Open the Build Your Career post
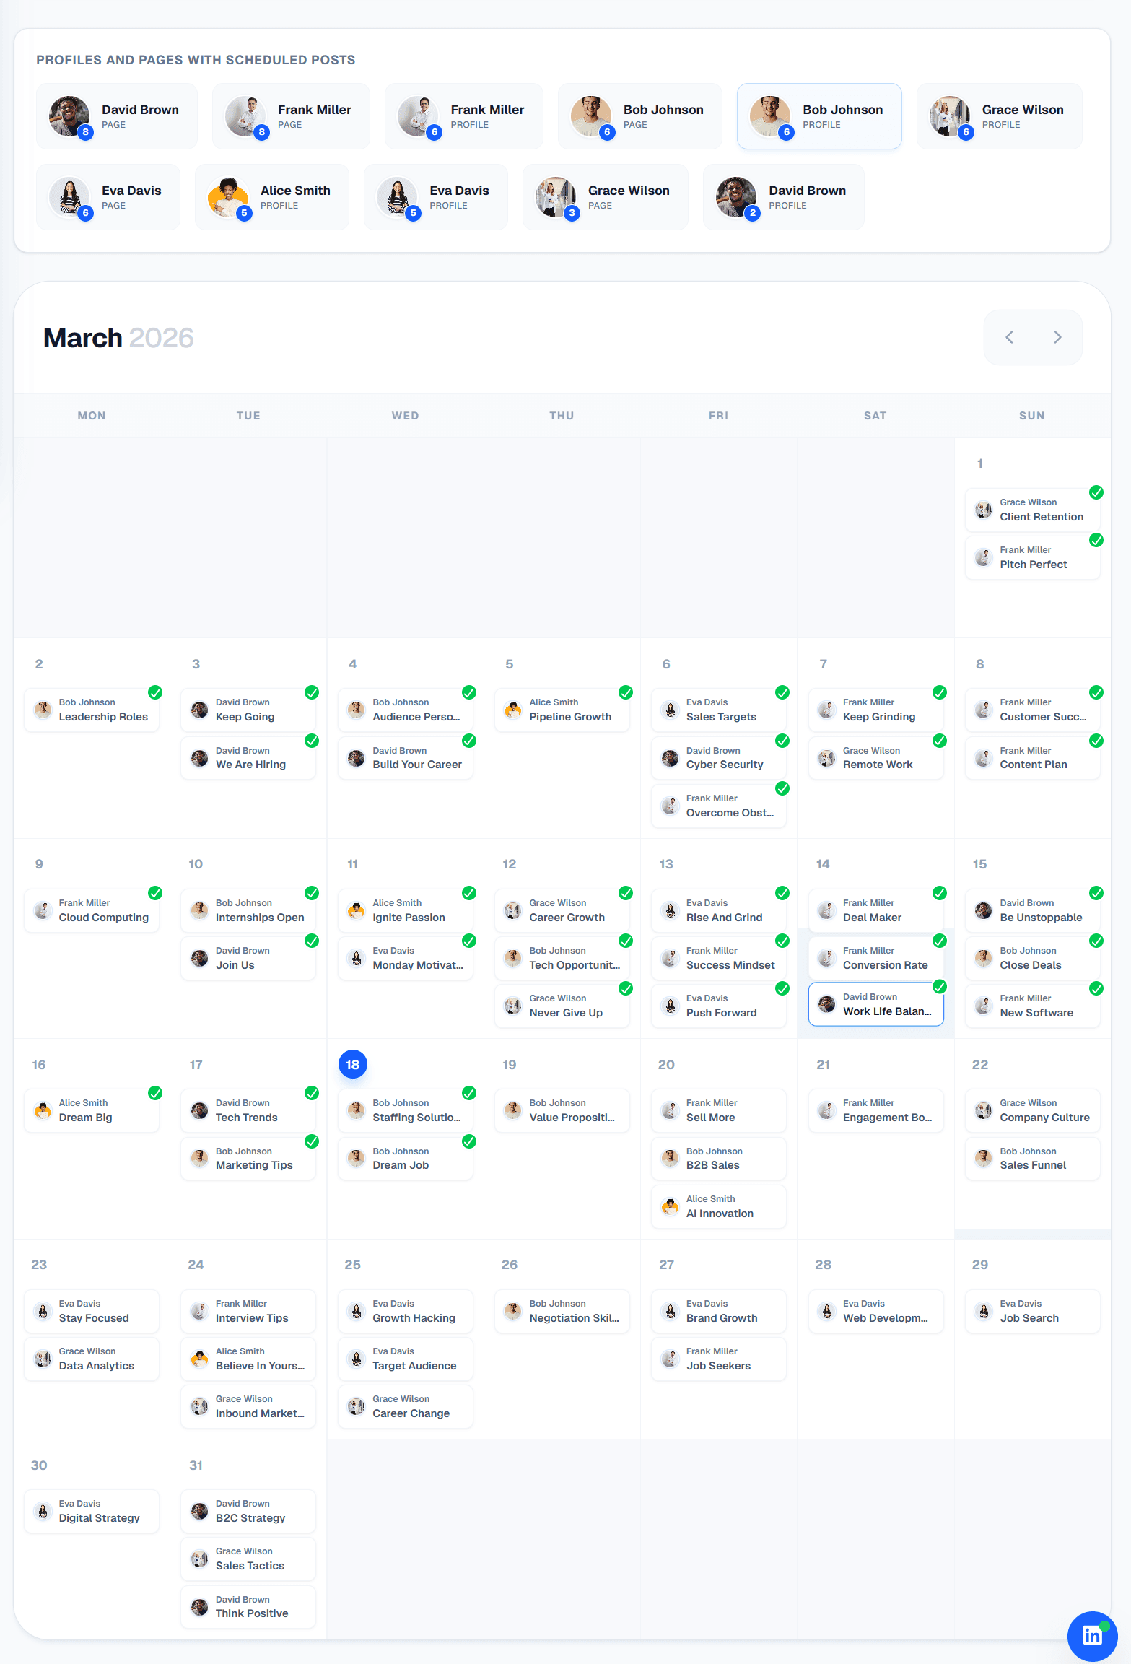Viewport: 1131px width, 1664px height. pyautogui.click(x=405, y=758)
